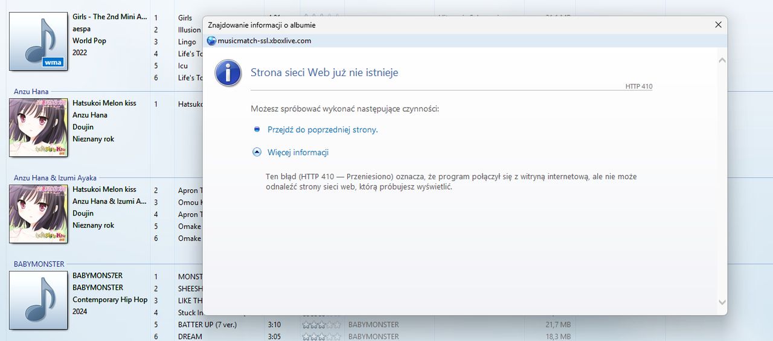Click the Przejdź do poprzedniej strony link
Screen dimensions: 773x341
[x=322, y=130]
